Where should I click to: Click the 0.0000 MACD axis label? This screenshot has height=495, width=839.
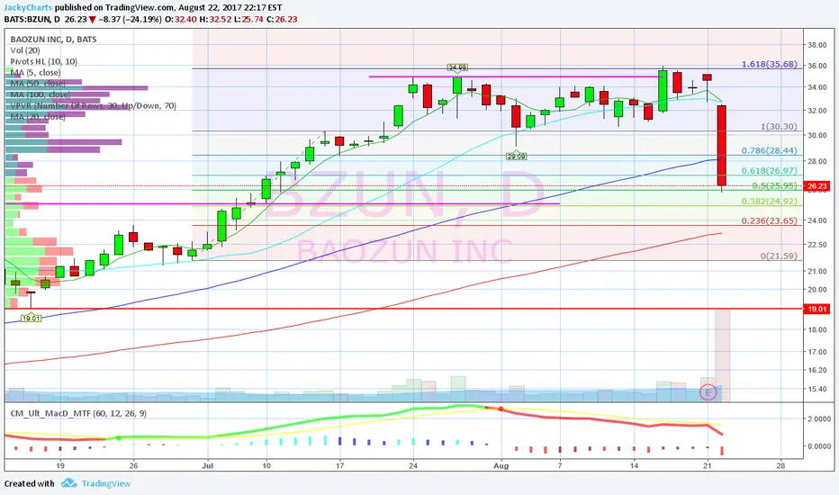tap(818, 446)
